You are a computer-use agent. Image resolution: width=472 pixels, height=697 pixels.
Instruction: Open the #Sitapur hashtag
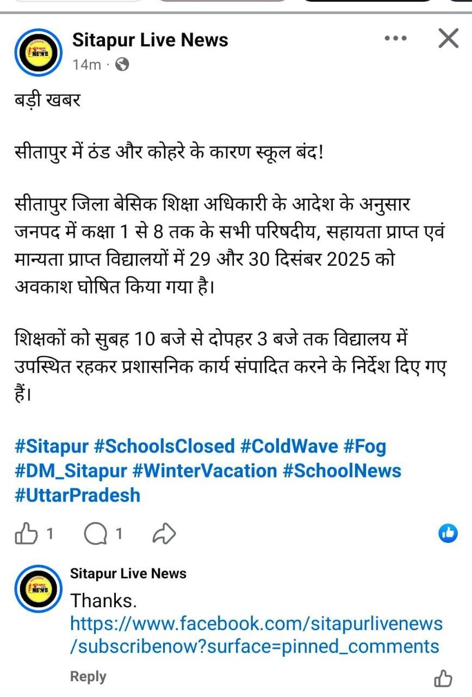[52, 447]
